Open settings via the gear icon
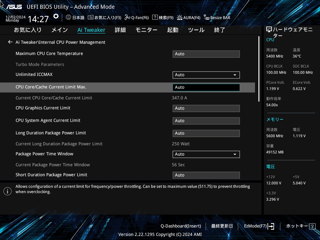Image resolution: width=320 pixels, height=240 pixels. (56, 16)
